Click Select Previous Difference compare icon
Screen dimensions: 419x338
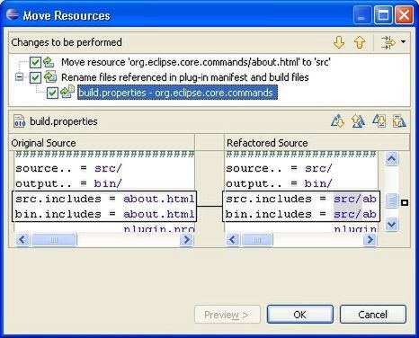358,121
